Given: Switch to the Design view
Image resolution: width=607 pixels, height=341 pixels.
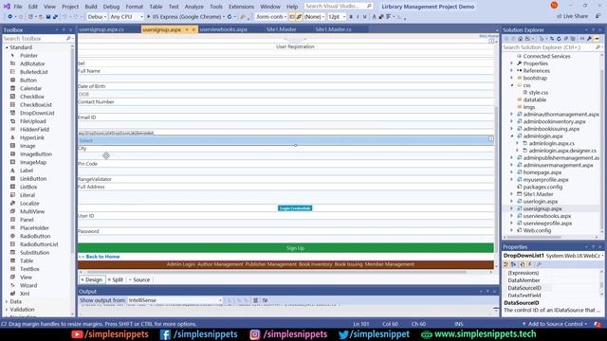Looking at the screenshot, I should pyautogui.click(x=92, y=279).
